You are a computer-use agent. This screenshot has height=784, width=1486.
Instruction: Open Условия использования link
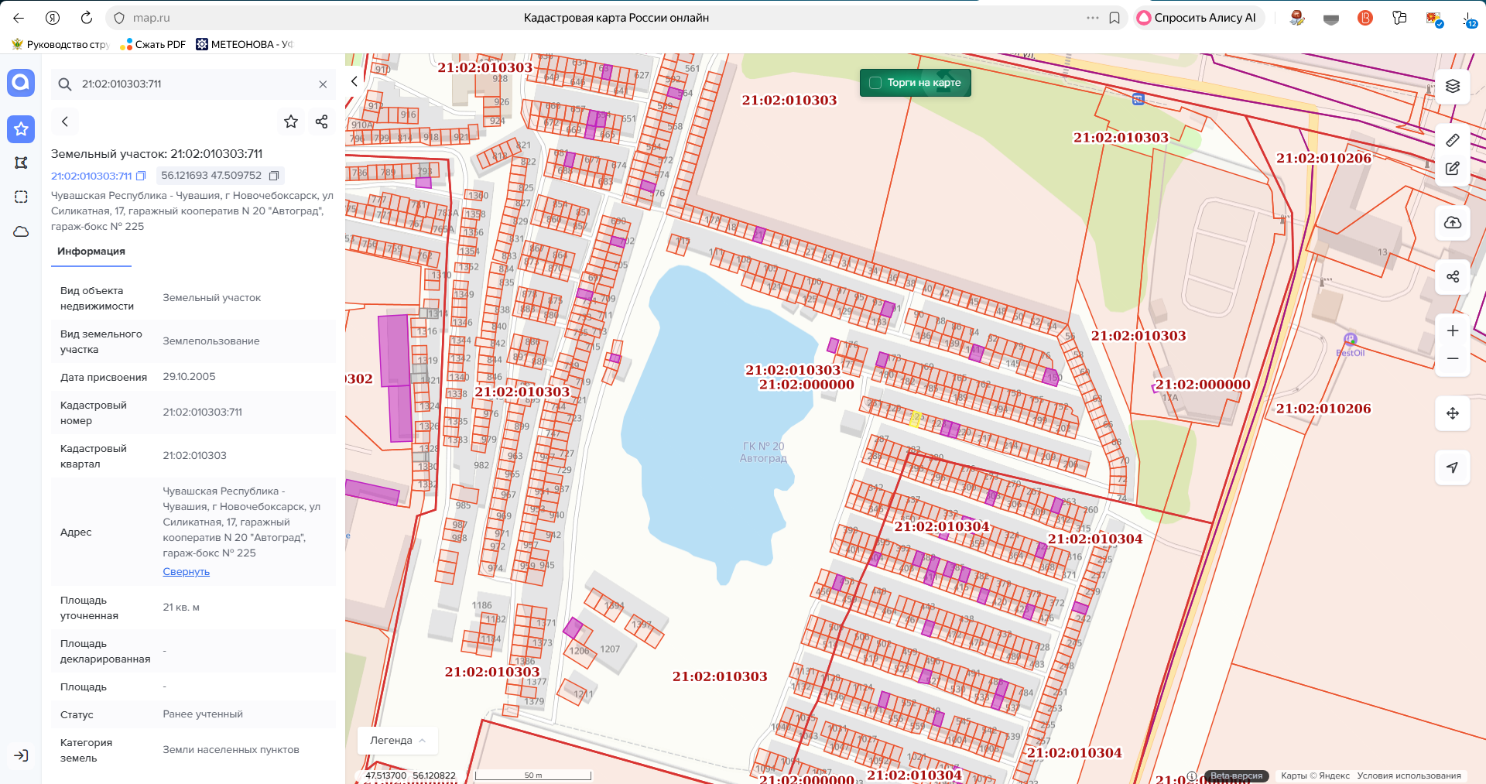coord(1409,775)
